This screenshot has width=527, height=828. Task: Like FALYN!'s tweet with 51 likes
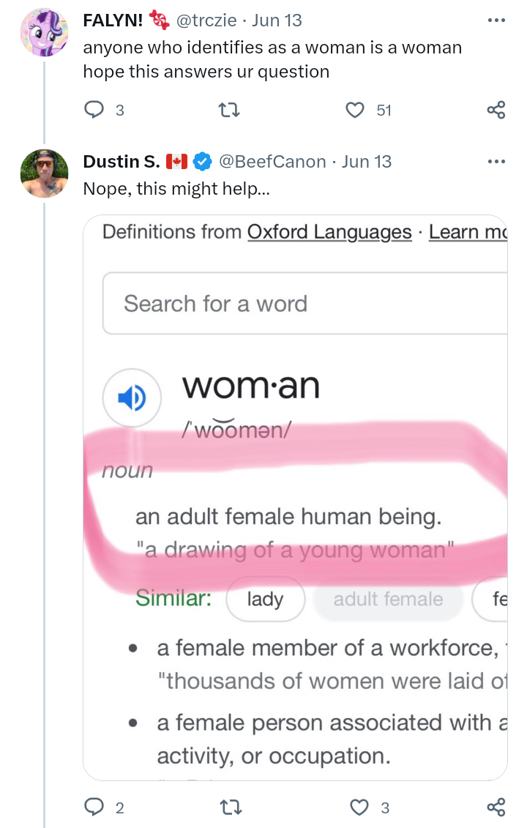click(x=355, y=110)
